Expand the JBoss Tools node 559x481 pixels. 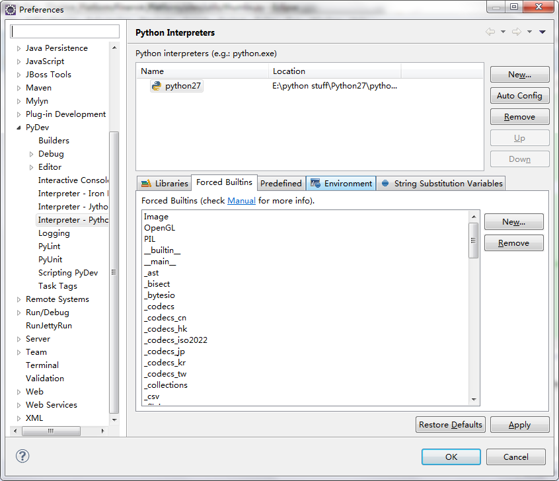click(x=19, y=75)
